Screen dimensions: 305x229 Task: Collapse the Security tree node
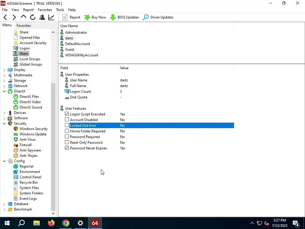tap(4, 123)
